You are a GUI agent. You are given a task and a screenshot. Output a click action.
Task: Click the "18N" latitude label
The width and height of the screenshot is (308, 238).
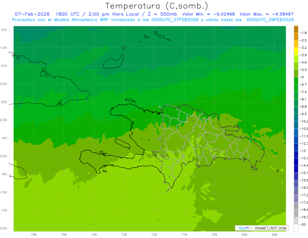(4, 174)
